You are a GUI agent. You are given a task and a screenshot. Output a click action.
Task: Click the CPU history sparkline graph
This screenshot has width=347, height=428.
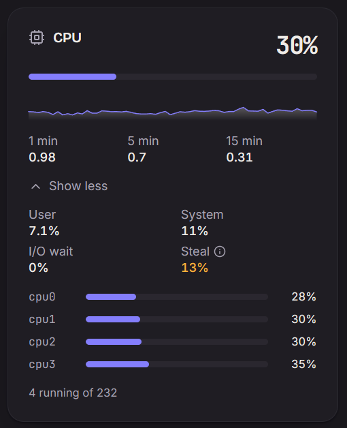(173, 113)
